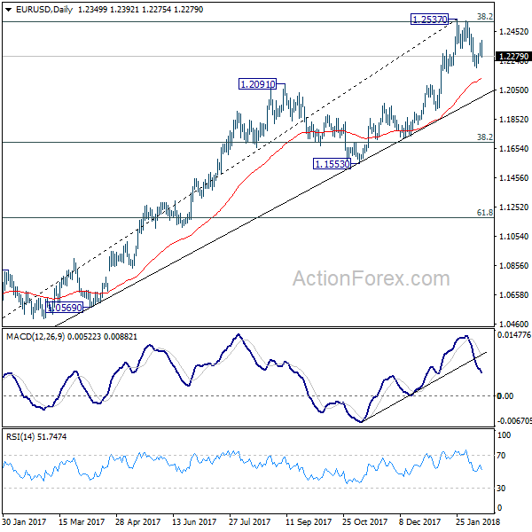This screenshot has width=532, height=532.
Task: Click the RSI 70 level label
Action: tap(501, 456)
